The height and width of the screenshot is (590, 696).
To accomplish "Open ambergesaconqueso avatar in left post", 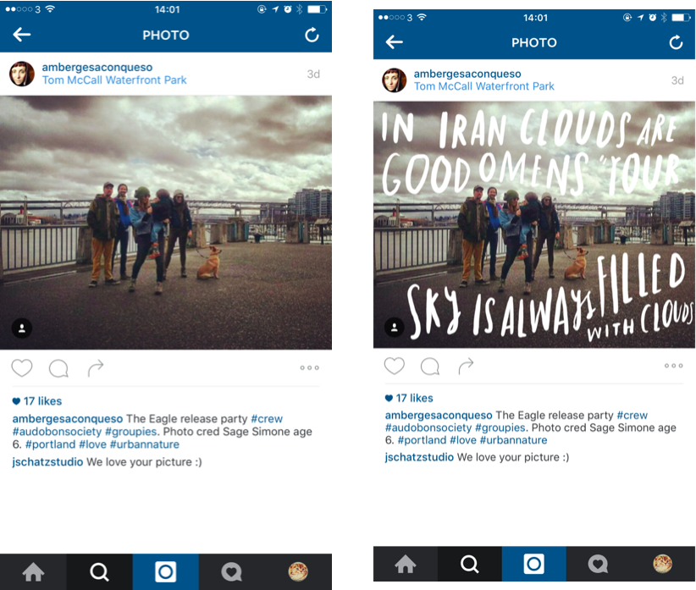I will click(x=22, y=74).
